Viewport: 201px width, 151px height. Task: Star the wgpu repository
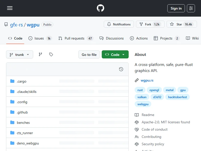(181, 24)
